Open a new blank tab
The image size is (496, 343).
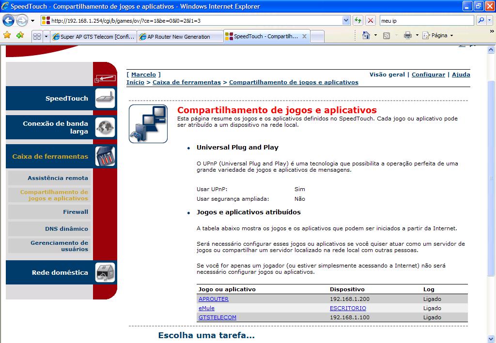coord(317,37)
